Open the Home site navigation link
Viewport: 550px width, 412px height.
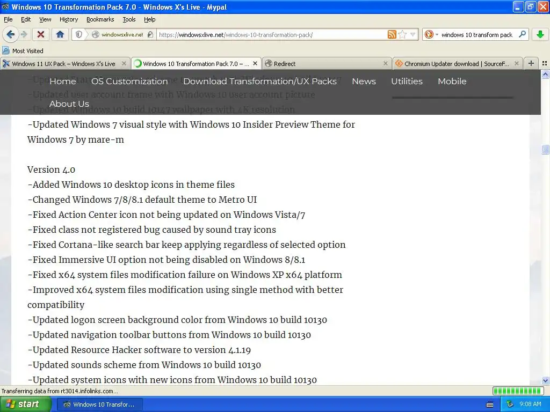click(x=63, y=82)
